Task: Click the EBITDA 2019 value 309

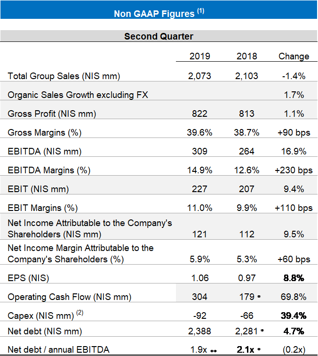Action: click(200, 151)
